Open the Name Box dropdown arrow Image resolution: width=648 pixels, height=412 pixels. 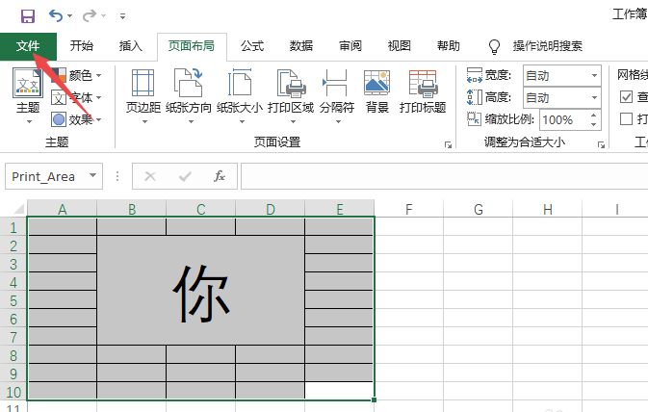93,175
